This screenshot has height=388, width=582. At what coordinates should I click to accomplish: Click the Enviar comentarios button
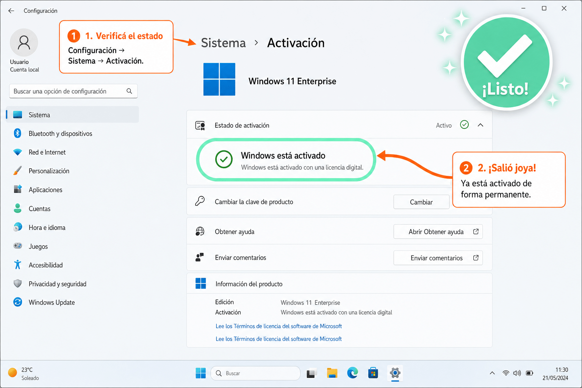pos(438,258)
